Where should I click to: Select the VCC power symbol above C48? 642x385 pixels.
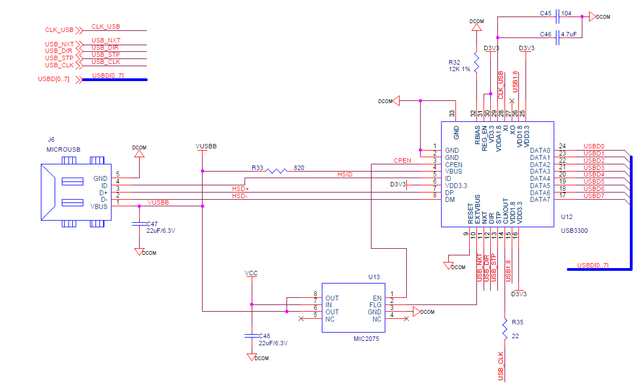pyautogui.click(x=251, y=274)
